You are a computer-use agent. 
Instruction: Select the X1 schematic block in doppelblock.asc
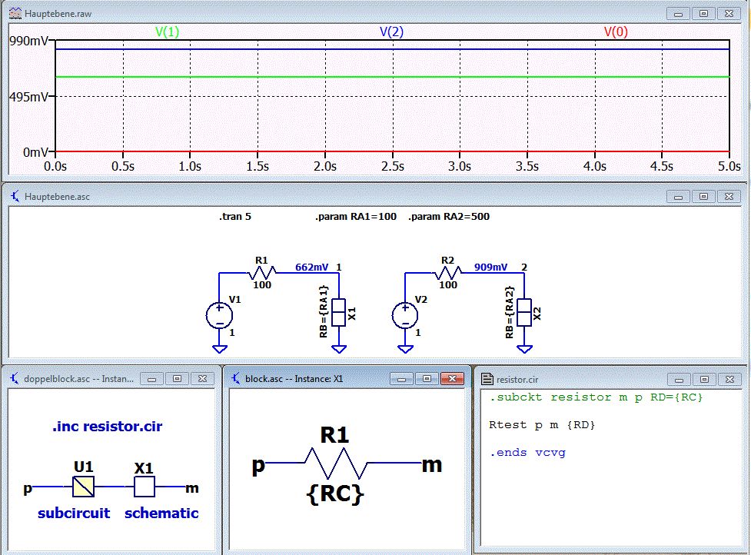pos(145,487)
